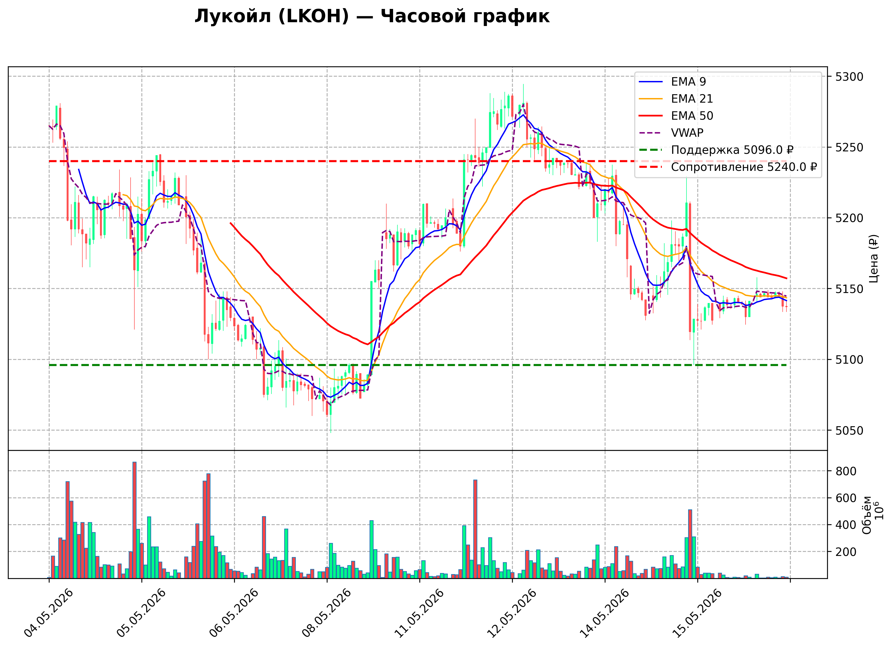Click the date label "08.05.2026"
The width and height of the screenshot is (894, 648).
point(326,613)
